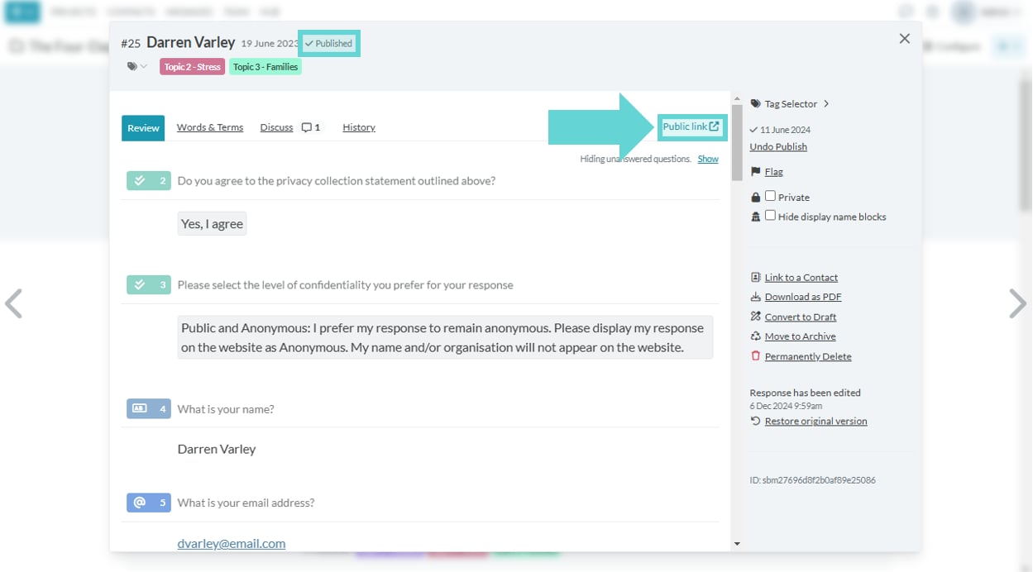Click Link to a Contact
This screenshot has height=572, width=1033.
coord(801,278)
